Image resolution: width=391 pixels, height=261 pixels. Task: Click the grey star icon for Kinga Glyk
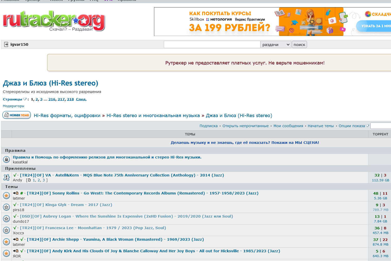(6, 207)
